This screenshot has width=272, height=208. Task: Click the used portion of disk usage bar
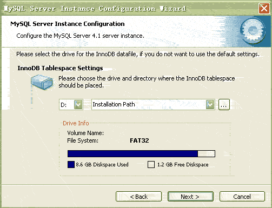tap(132, 154)
